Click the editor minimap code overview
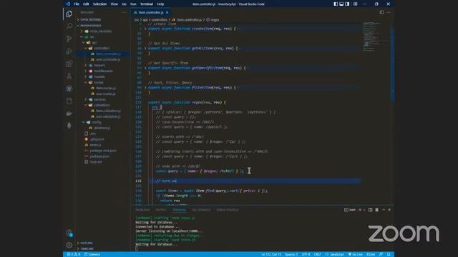 (x=376, y=36)
